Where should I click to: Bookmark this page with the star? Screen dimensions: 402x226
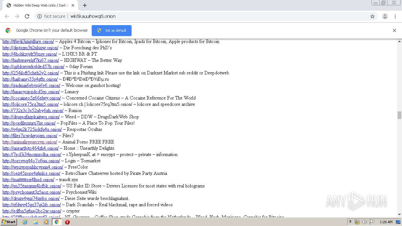372,16
